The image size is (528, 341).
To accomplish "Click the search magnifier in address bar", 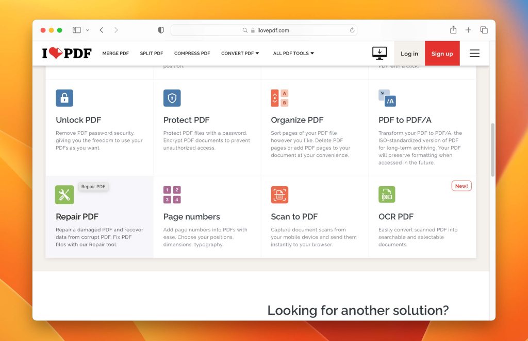I will [245, 30].
